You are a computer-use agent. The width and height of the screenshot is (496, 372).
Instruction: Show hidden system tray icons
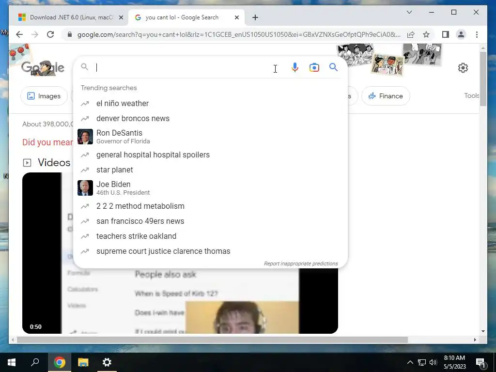pos(410,362)
